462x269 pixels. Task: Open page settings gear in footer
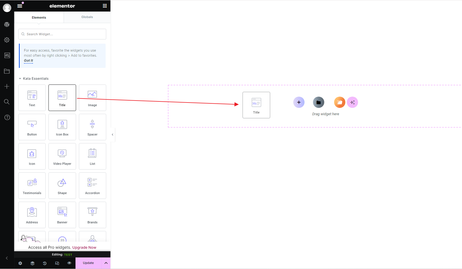pos(20,263)
